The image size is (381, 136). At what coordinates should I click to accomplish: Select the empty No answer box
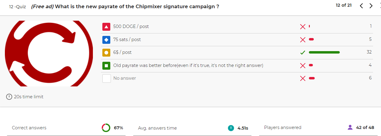click(106, 78)
